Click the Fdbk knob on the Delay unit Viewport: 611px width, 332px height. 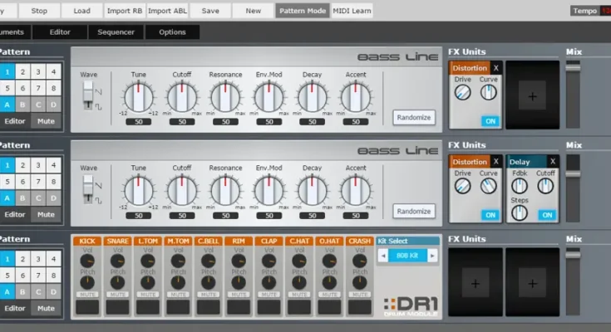[x=520, y=187]
